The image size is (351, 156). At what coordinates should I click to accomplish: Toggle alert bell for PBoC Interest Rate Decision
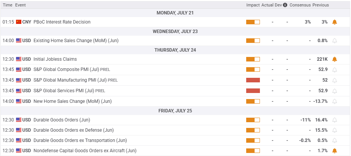(x=335, y=22)
